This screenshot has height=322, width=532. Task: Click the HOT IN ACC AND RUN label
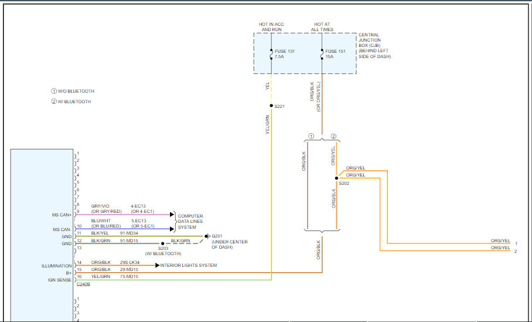271,26
